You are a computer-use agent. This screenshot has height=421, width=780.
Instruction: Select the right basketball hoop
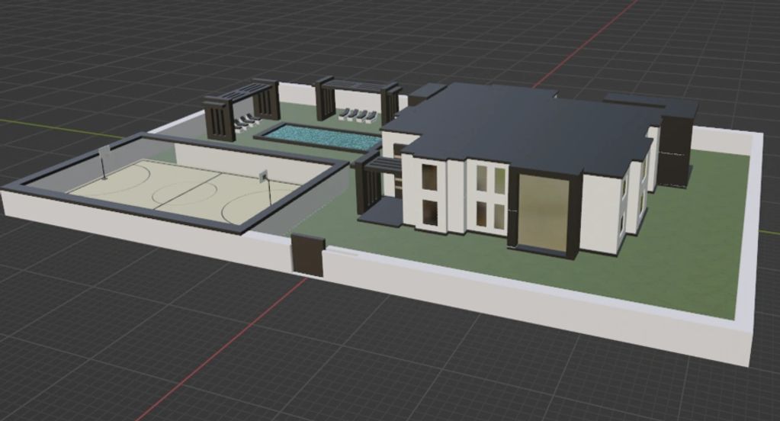pyautogui.click(x=263, y=177)
